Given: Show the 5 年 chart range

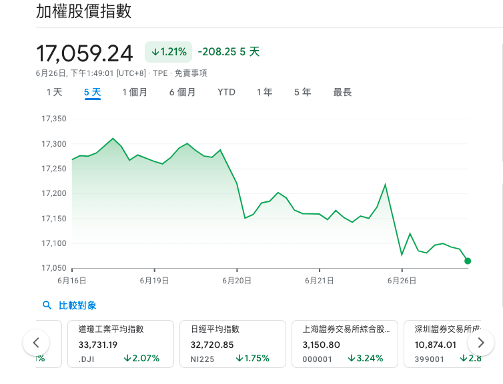Looking at the screenshot, I should point(302,92).
